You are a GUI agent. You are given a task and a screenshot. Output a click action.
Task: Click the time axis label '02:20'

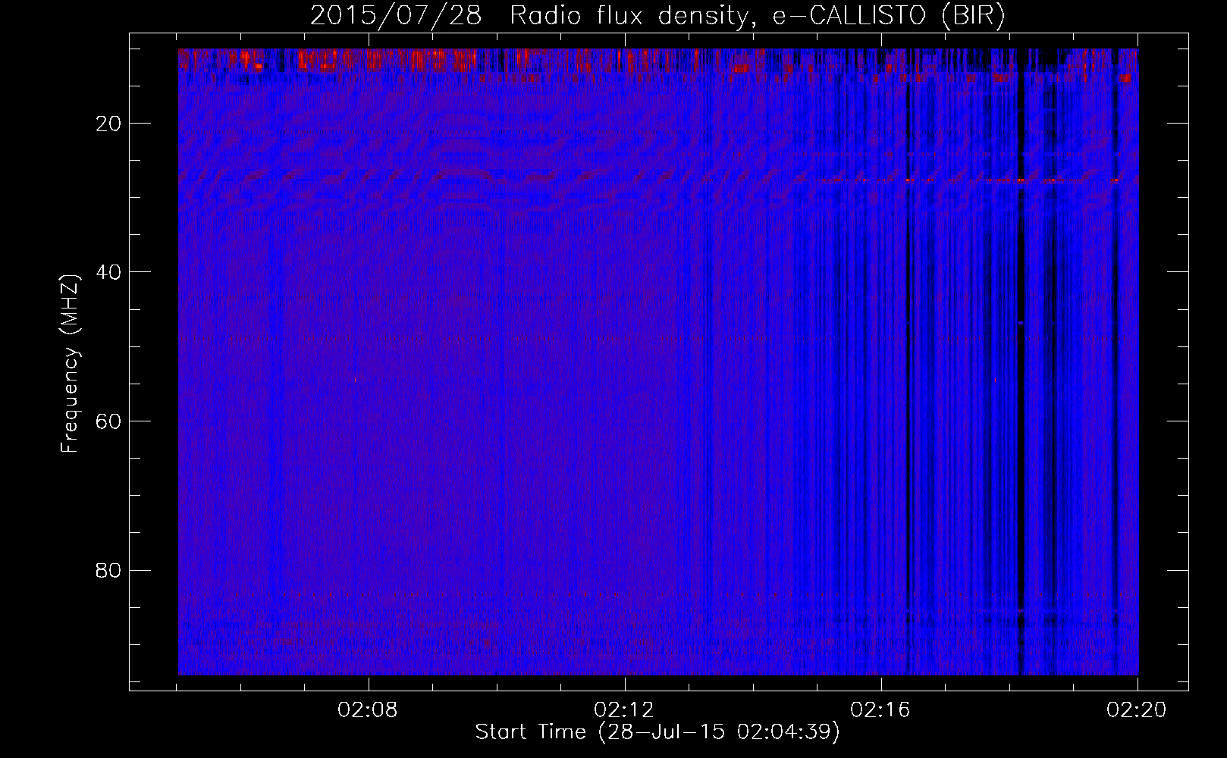tap(1137, 710)
